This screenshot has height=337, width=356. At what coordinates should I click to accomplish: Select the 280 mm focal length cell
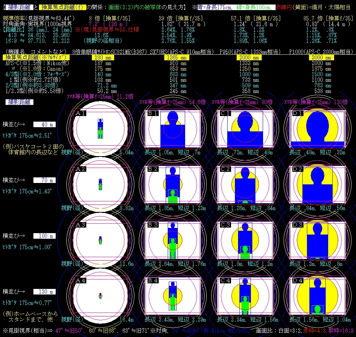pos(103,57)
